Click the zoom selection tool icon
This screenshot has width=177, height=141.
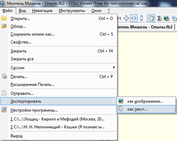pyautogui.click(x=174, y=18)
